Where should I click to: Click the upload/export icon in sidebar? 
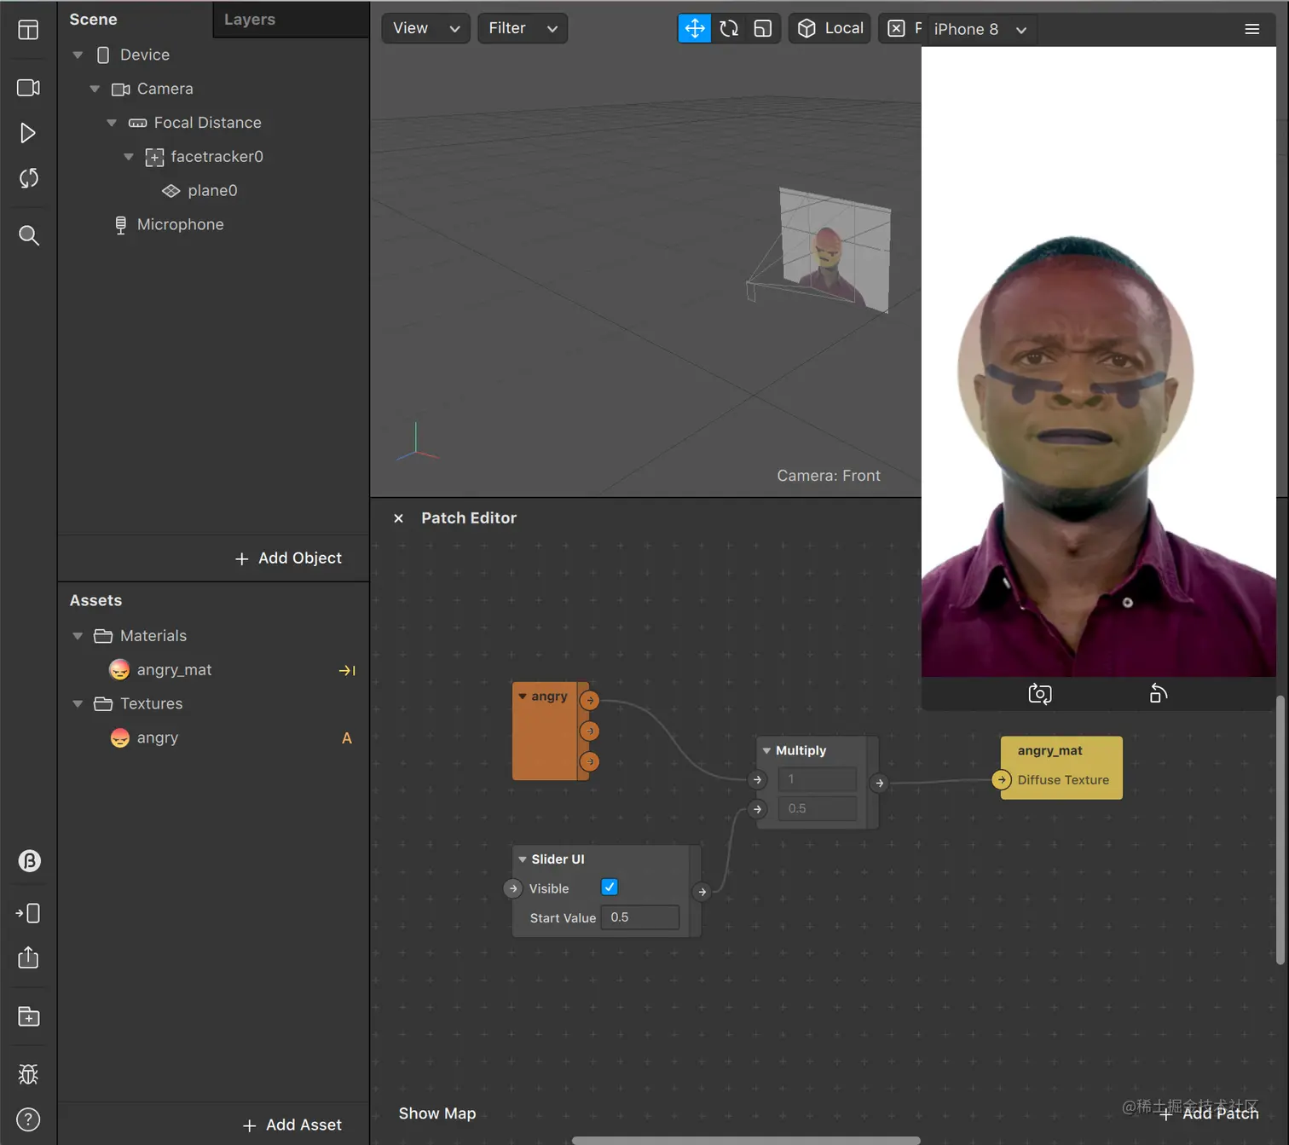28,957
